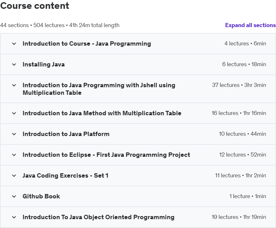
Task: Select Java Coding Exercises - Set 1 title
Action: tap(65, 176)
